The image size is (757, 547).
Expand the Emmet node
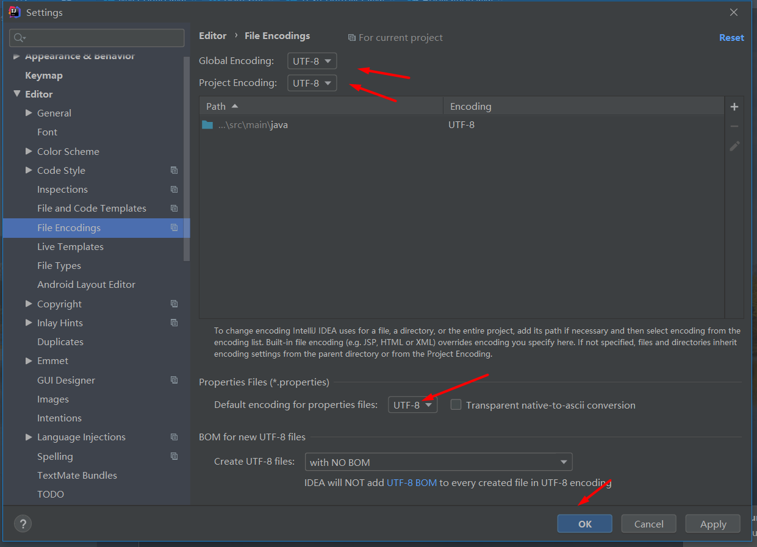coord(29,361)
